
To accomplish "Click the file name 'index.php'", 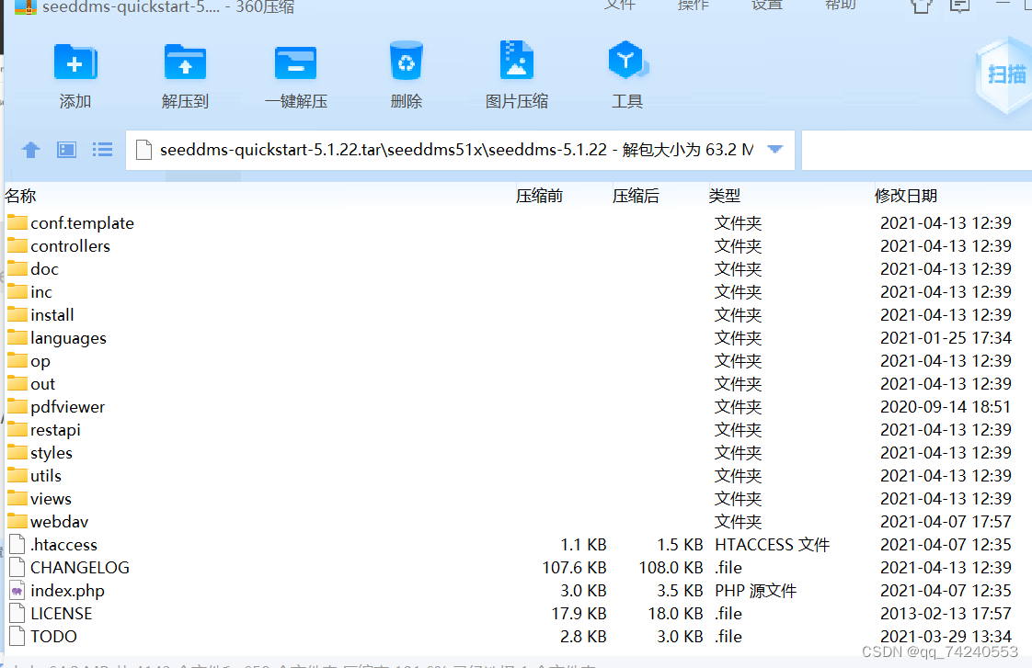I will pos(67,591).
